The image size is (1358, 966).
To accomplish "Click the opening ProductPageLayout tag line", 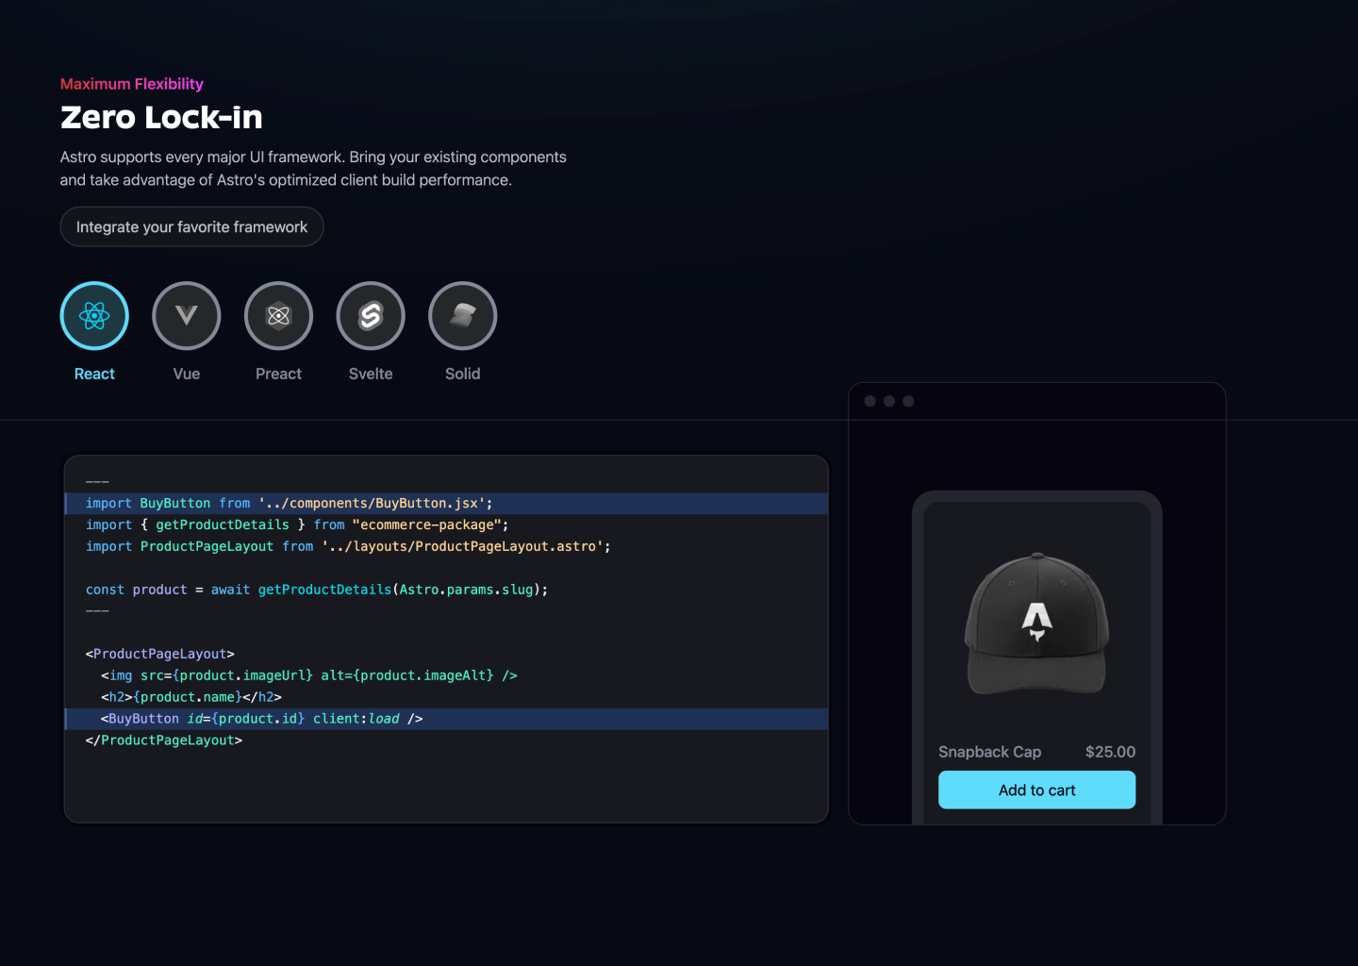I will click(x=160, y=654).
